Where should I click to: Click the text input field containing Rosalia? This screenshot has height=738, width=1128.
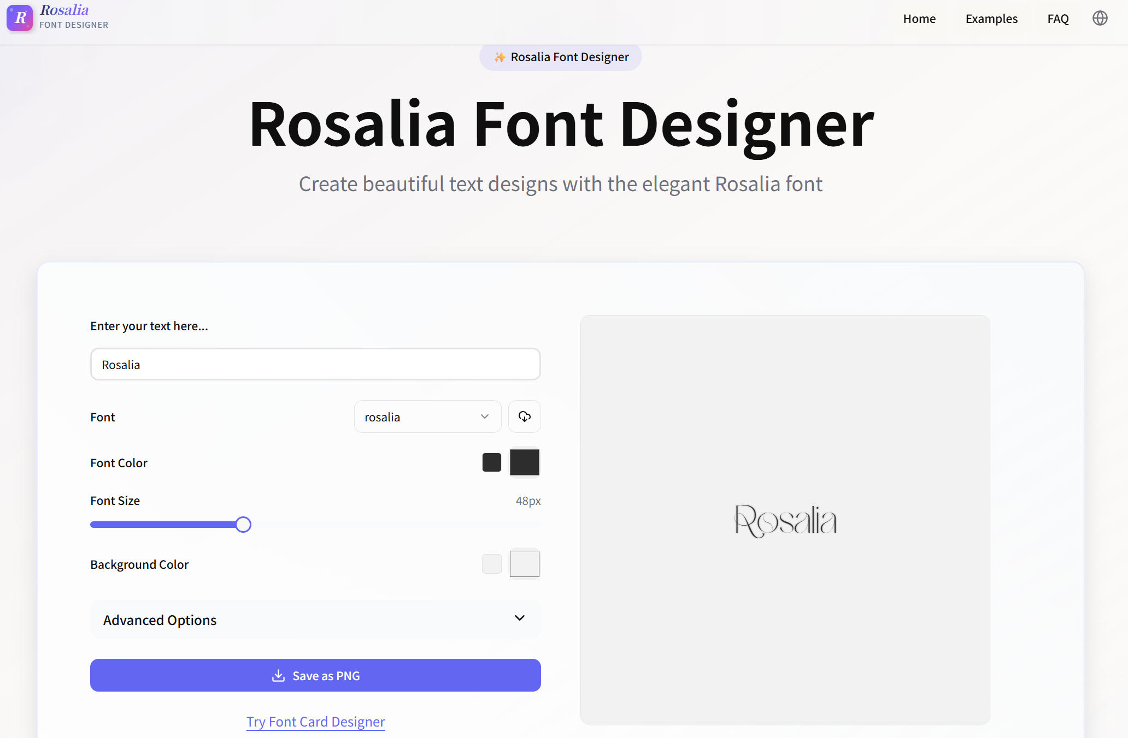315,364
